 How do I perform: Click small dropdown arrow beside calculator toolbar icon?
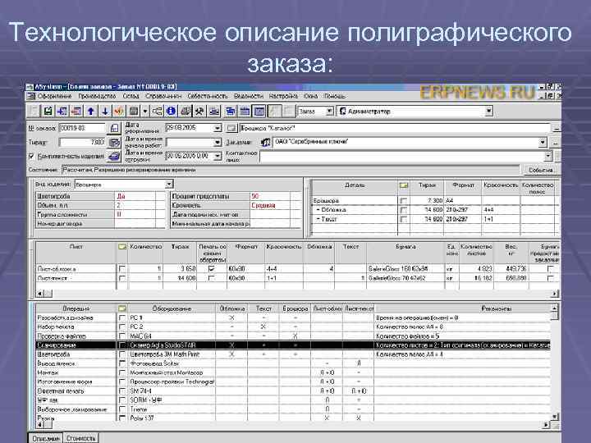[x=145, y=111]
